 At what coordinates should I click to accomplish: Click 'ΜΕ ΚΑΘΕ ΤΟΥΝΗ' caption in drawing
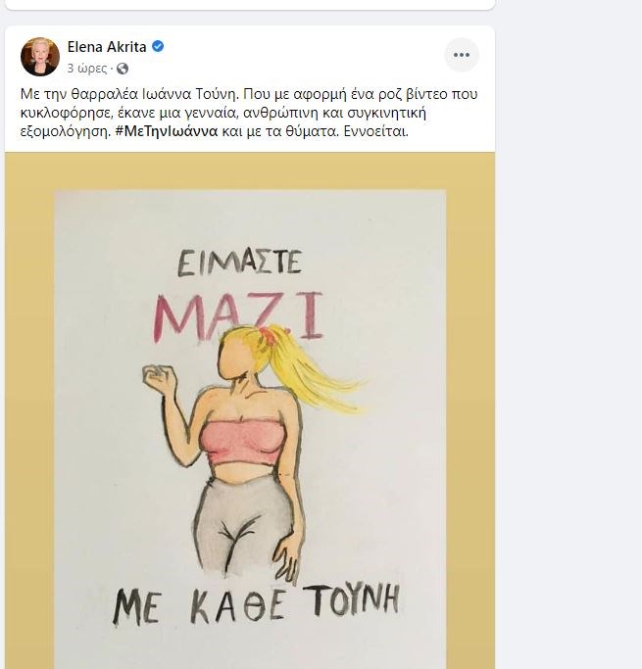(x=255, y=603)
